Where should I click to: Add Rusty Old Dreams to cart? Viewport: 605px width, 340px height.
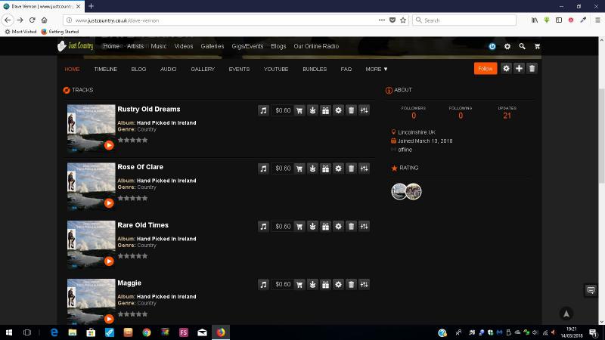(x=299, y=110)
